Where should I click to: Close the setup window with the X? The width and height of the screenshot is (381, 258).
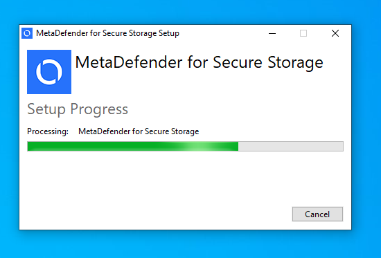tap(335, 33)
